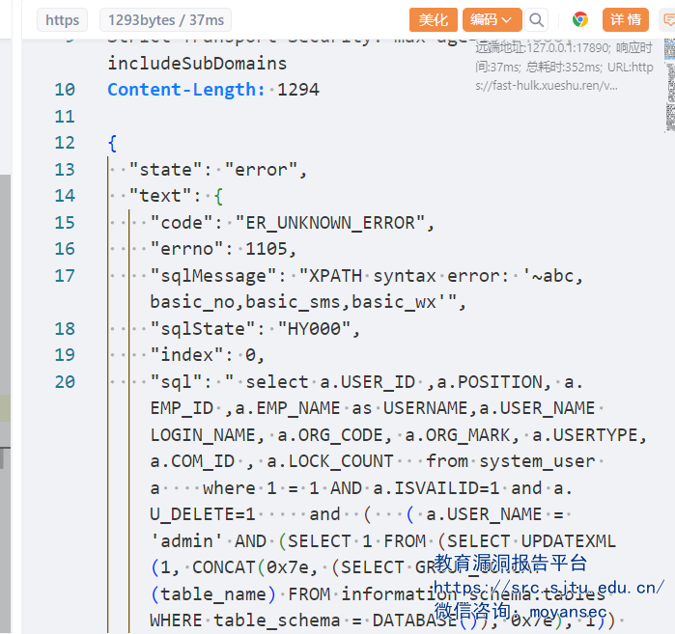Screen dimensions: 675x634
Task: Click the search magnifier icon
Action: [536, 20]
